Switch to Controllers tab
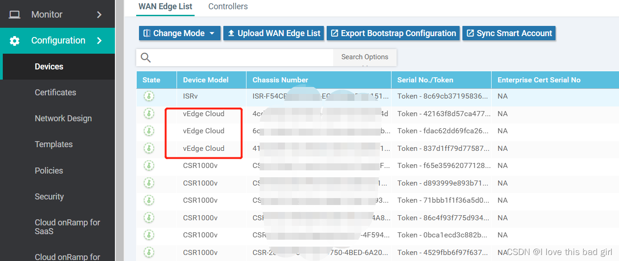 pos(228,6)
